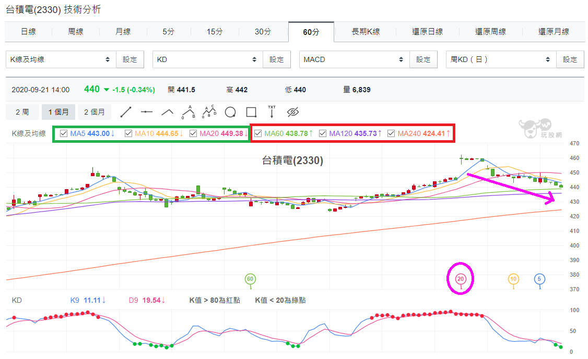Select the horizontal line drawing tool
The image size is (588, 359).
tap(147, 112)
